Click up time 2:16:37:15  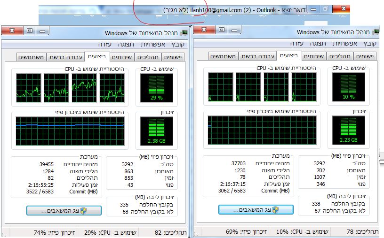click(232, 184)
